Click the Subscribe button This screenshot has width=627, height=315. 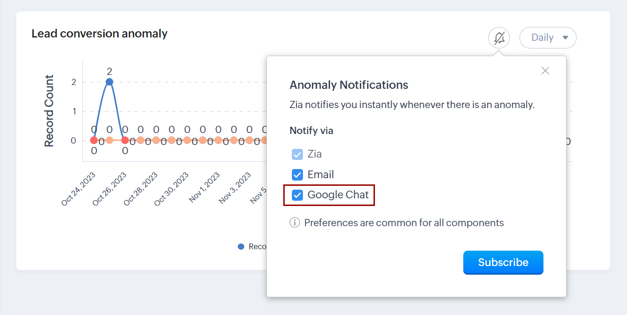click(x=503, y=262)
